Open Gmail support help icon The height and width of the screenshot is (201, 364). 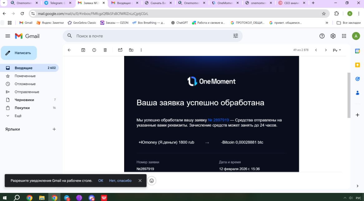point(322,36)
